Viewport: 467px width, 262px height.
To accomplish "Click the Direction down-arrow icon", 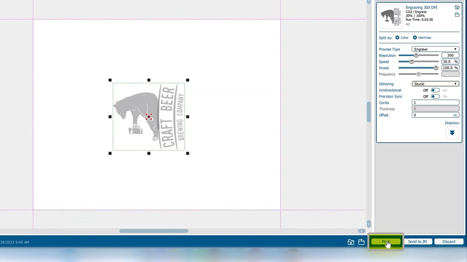I will pyautogui.click(x=452, y=133).
